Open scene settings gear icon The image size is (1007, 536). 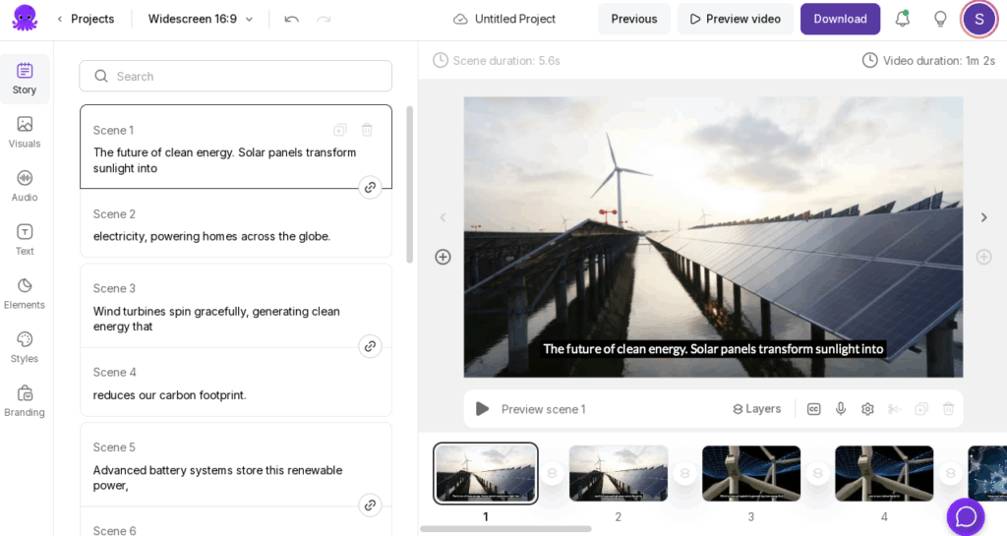pos(867,409)
